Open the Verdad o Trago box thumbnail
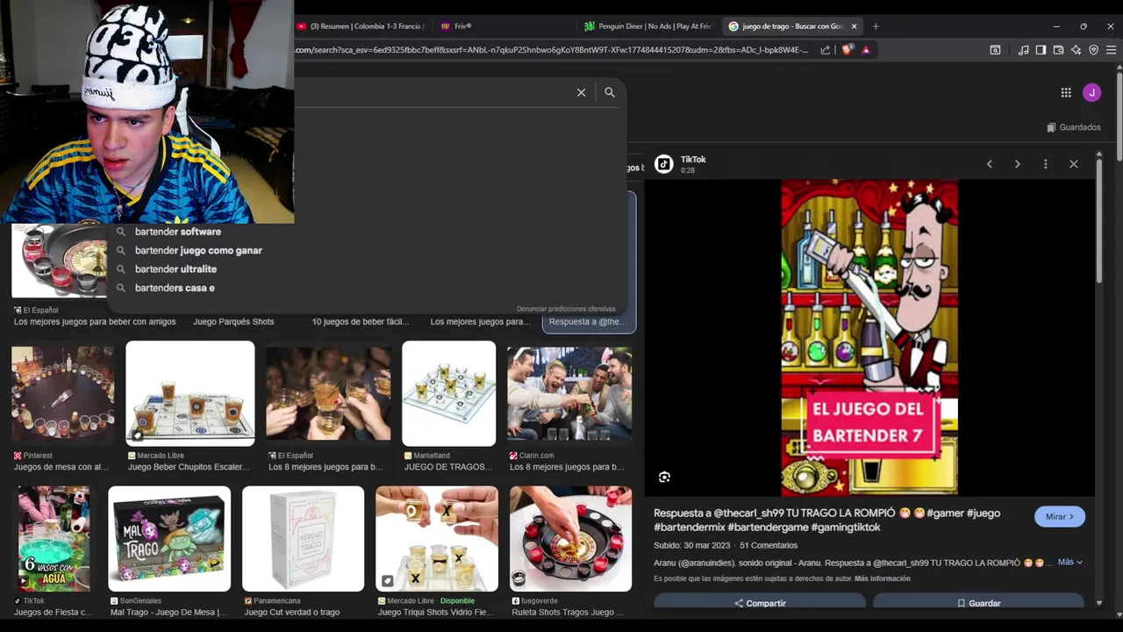The width and height of the screenshot is (1123, 632). tap(303, 539)
